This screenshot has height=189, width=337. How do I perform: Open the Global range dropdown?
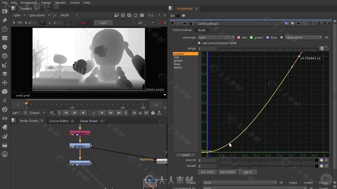click(x=37, y=113)
